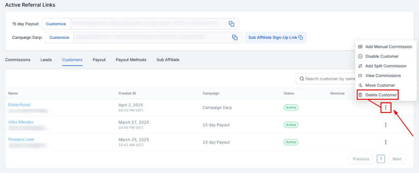Click the Active Referral Links heading
Screen dimensions: 419x173
click(30, 5)
